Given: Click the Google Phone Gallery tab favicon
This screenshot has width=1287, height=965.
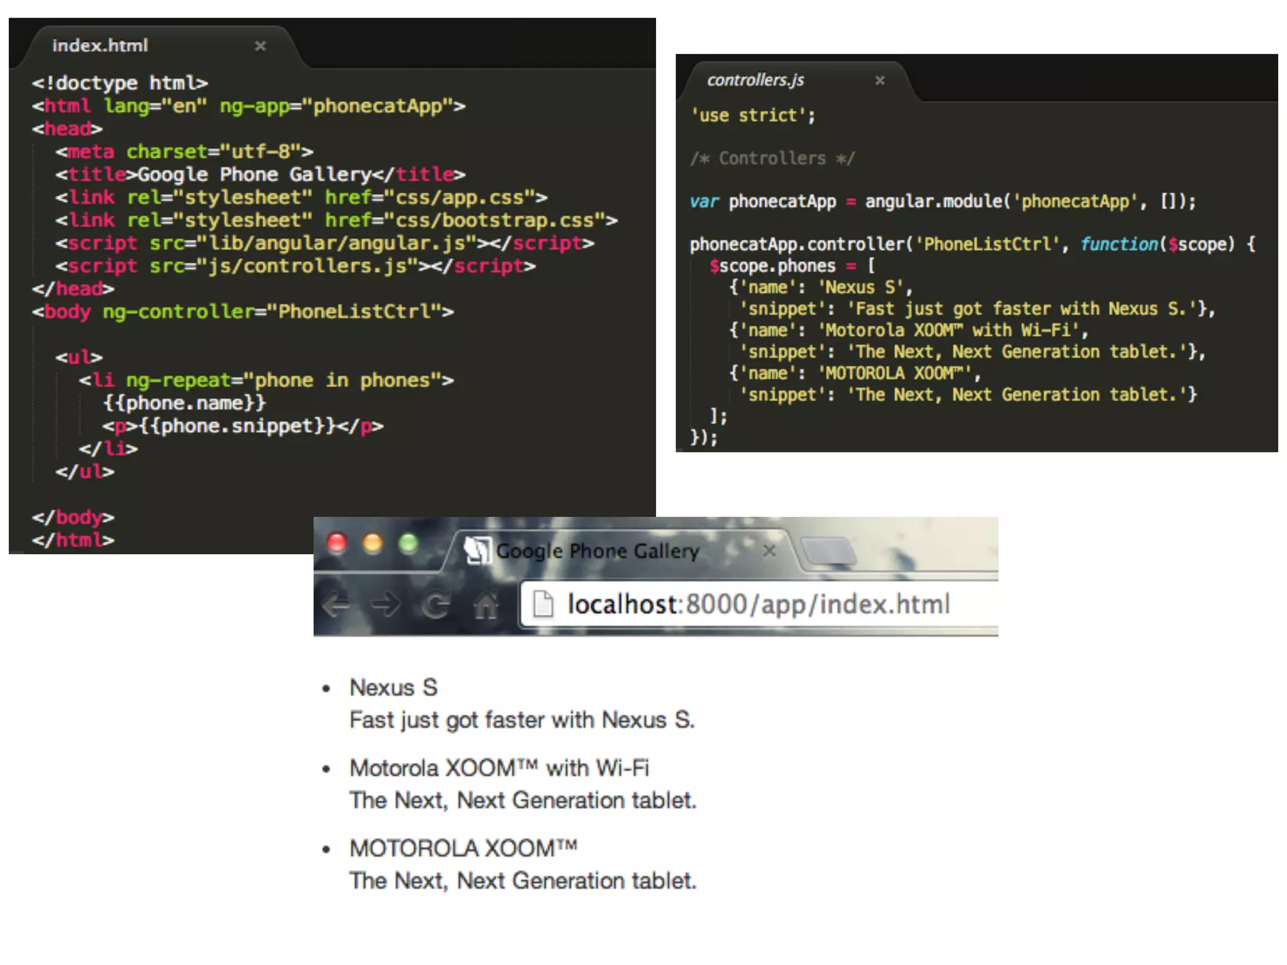Looking at the screenshot, I should point(478,551).
